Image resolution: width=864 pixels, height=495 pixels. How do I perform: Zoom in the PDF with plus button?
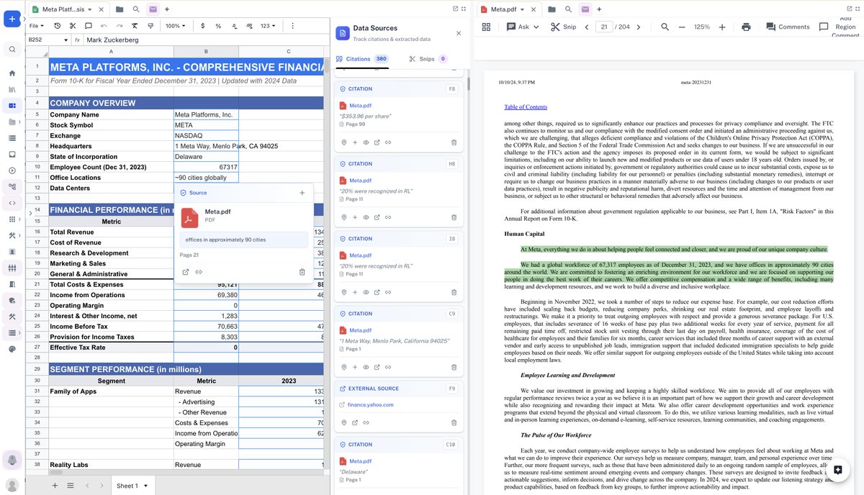click(722, 27)
